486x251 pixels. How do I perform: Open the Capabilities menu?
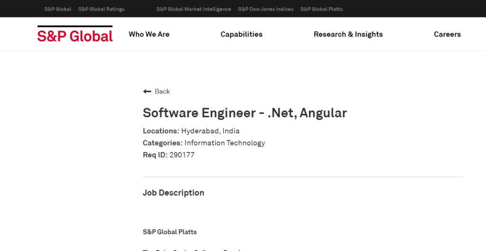tap(242, 34)
